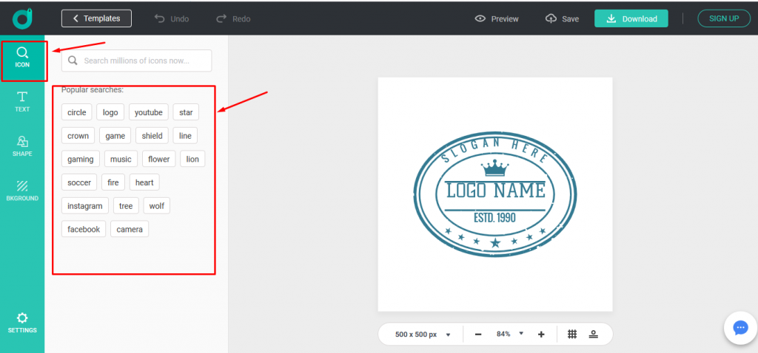The image size is (758, 353).
Task: Click the magnifier icon in search box
Action: (x=73, y=61)
